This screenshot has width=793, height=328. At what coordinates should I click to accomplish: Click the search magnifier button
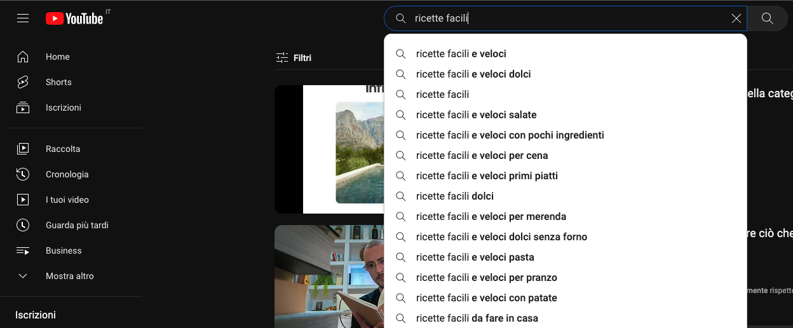(768, 18)
